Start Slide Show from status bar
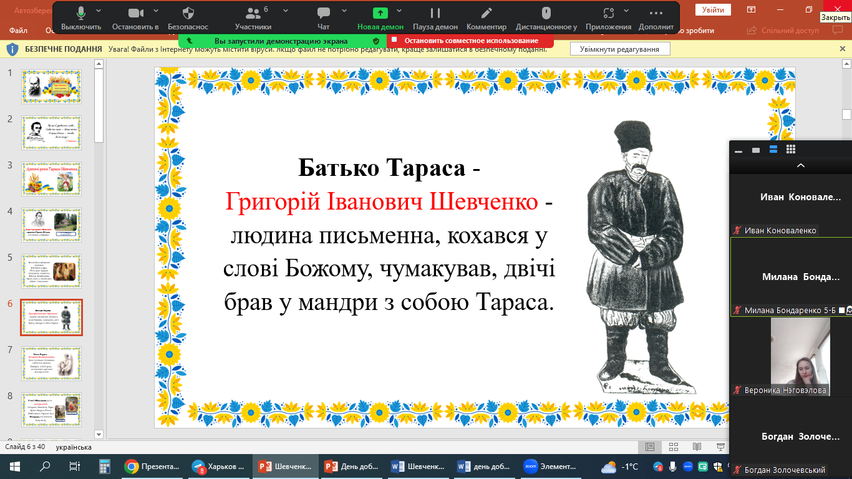The height and width of the screenshot is (479, 852). [721, 447]
